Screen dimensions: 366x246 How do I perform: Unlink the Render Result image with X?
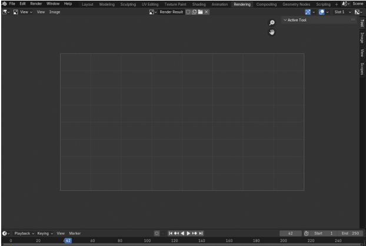(207, 12)
